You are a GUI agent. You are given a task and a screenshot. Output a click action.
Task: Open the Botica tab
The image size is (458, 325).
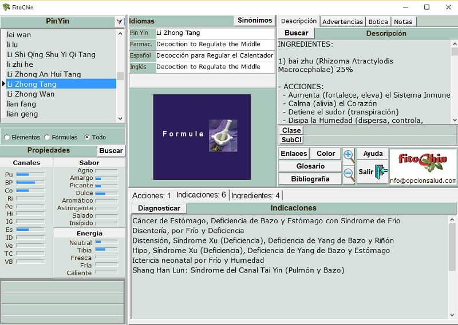click(x=378, y=22)
